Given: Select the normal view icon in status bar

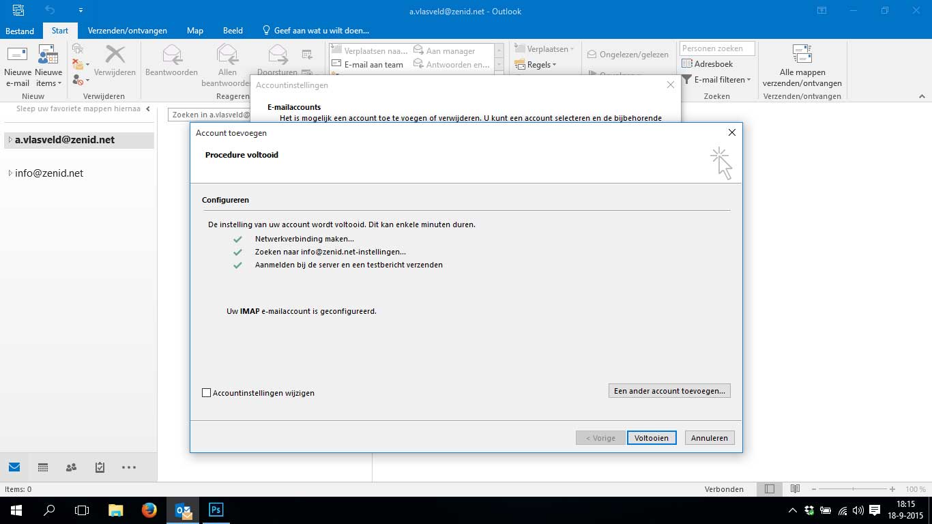Looking at the screenshot, I should pos(770,489).
